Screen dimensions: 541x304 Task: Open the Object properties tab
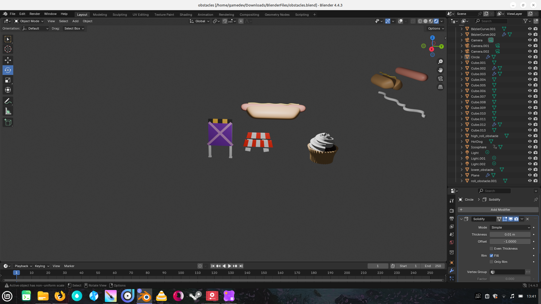tap(452, 263)
